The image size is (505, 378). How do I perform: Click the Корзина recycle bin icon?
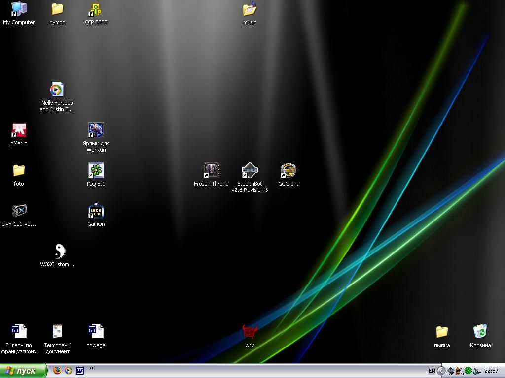tap(480, 332)
